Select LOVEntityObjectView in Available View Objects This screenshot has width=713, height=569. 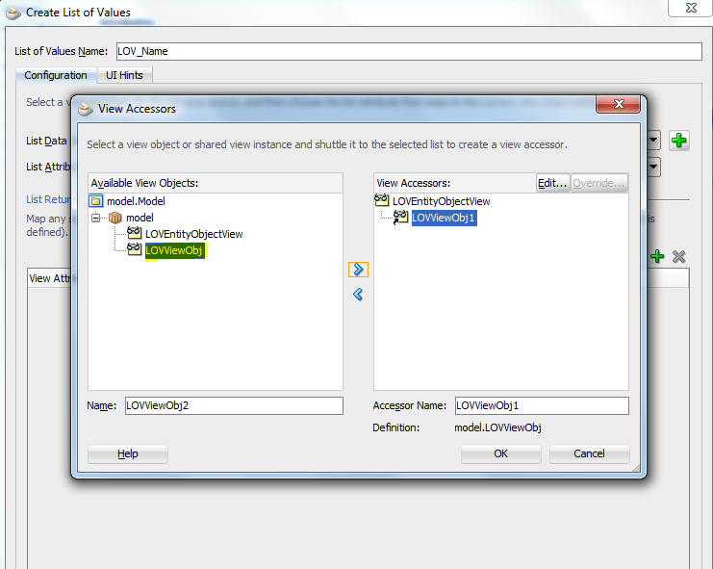(194, 234)
